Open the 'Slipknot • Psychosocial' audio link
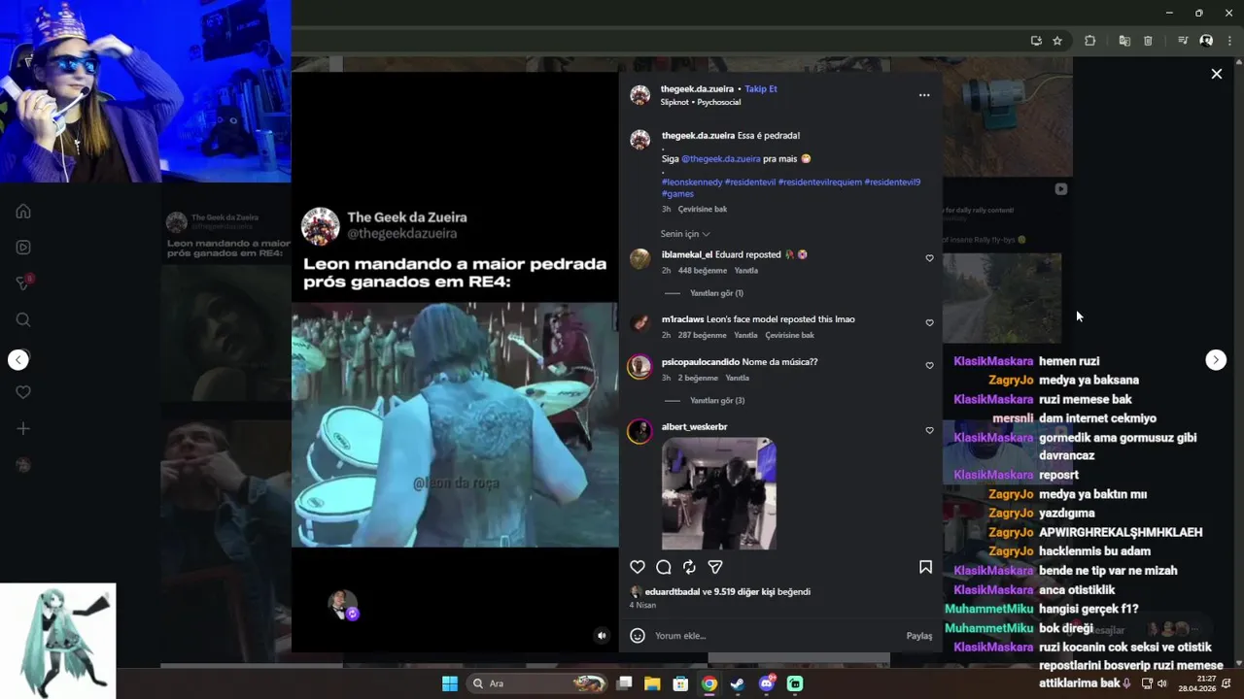 coord(700,102)
